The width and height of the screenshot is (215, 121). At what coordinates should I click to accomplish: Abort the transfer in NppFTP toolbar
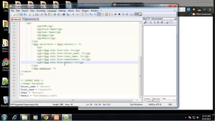click(162, 23)
